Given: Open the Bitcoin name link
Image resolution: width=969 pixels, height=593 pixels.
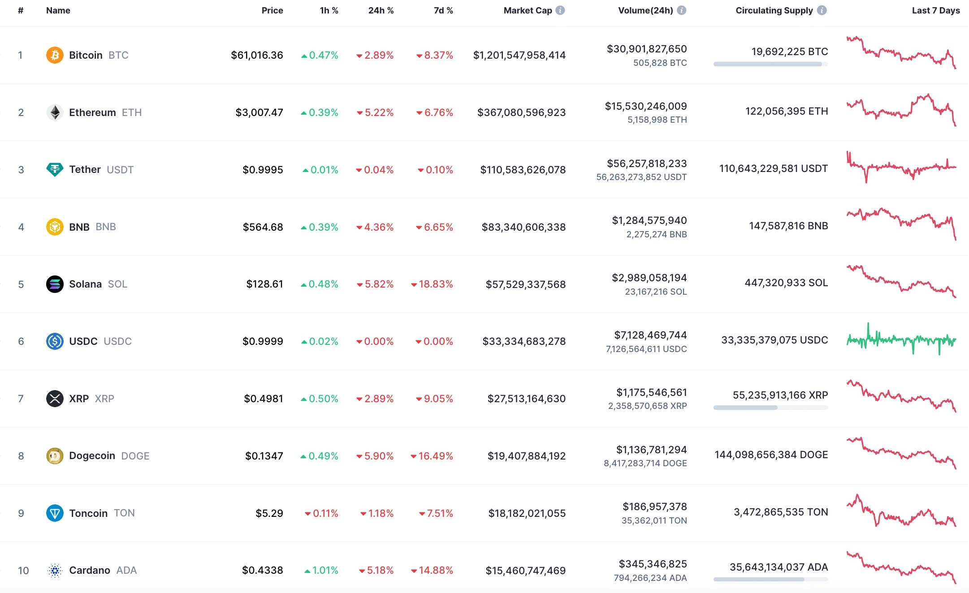Looking at the screenshot, I should 86,55.
